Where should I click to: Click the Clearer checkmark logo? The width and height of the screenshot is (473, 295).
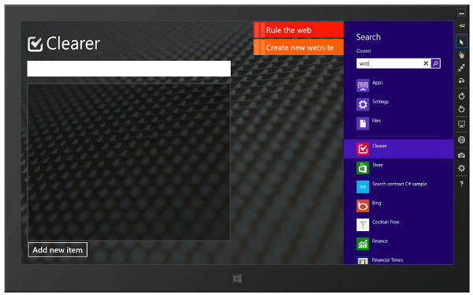35,44
